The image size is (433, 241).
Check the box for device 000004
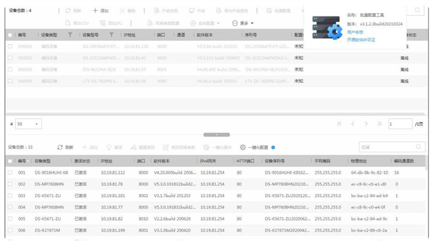(10, 81)
